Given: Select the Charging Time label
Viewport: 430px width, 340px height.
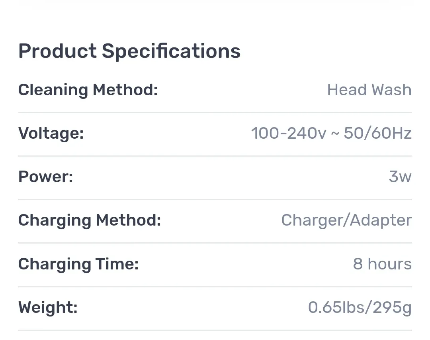Looking at the screenshot, I should click(78, 264).
